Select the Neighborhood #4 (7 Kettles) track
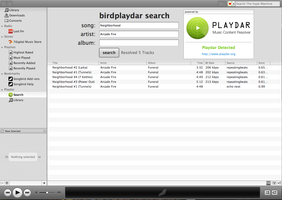The width and height of the screenshot is (282, 200). point(164,77)
